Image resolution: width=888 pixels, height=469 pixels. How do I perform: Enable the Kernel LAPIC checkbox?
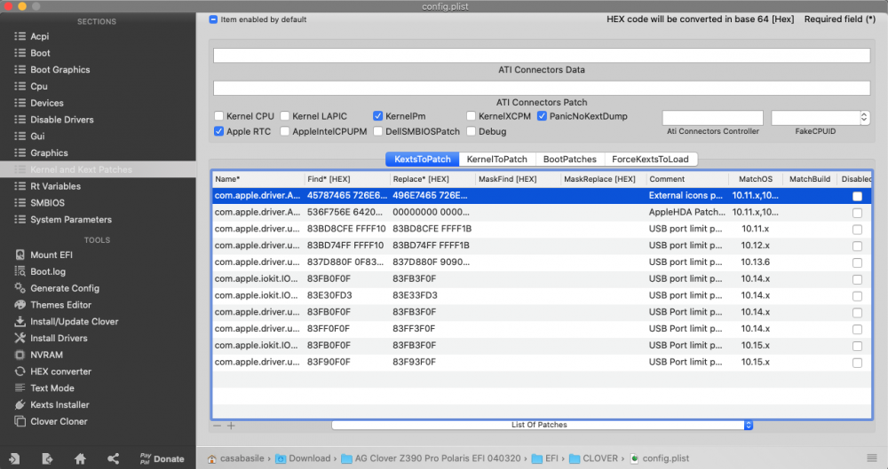[285, 116]
